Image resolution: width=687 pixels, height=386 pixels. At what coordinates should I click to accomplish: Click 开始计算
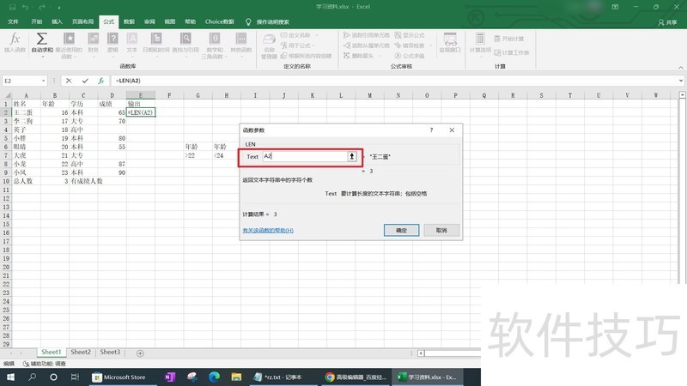pyautogui.click(x=509, y=39)
